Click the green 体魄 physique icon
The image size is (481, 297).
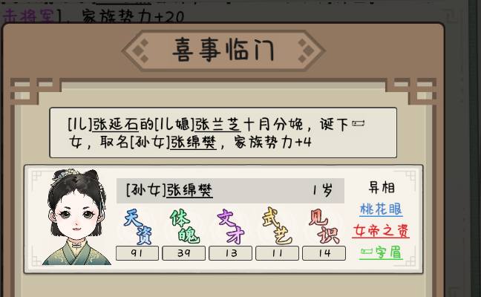pos(184,226)
